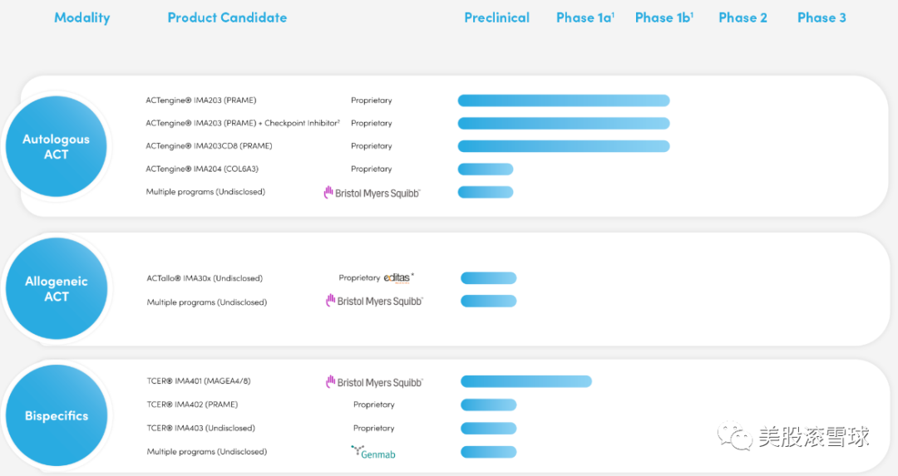The height and width of the screenshot is (476, 898).
Task: Click the IMA203 (PRAME) progress bar in the top row
Action: pyautogui.click(x=563, y=101)
